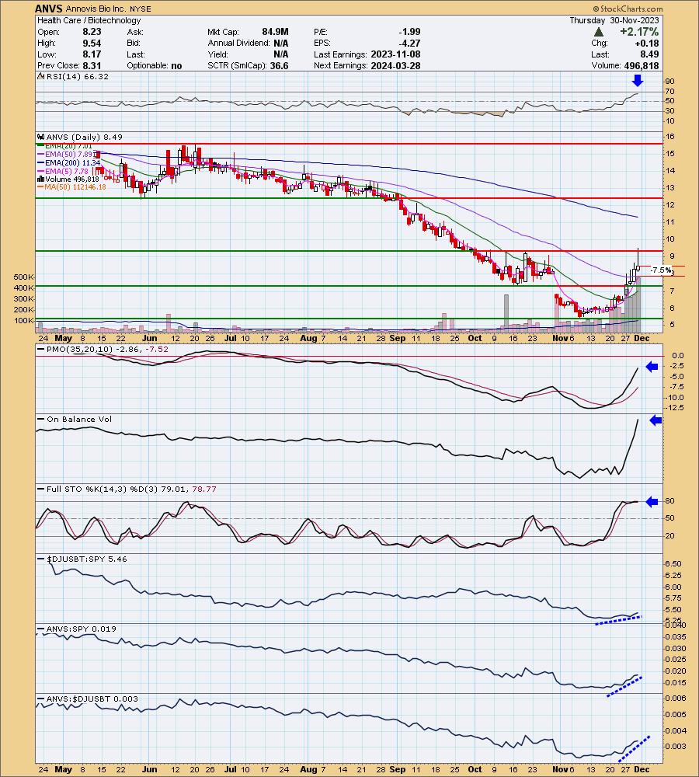Click the 'EMA(50) 7.89' legend entry
This screenshot has width=699, height=777.
coord(69,155)
